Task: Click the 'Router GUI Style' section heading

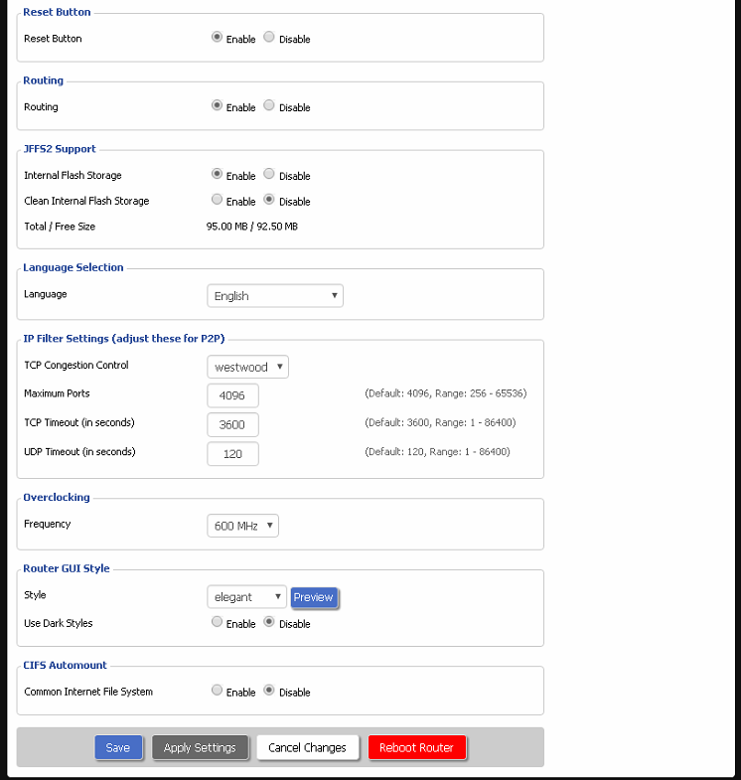Action: click(x=67, y=568)
